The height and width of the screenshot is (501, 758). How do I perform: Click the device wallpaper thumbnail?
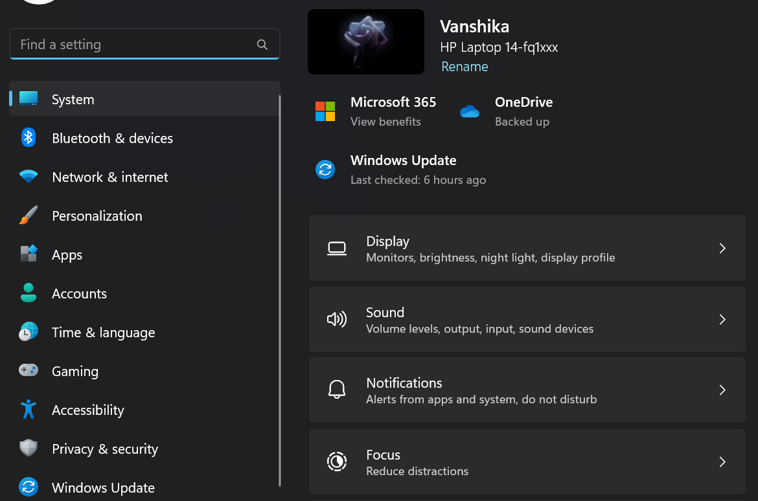pyautogui.click(x=366, y=42)
